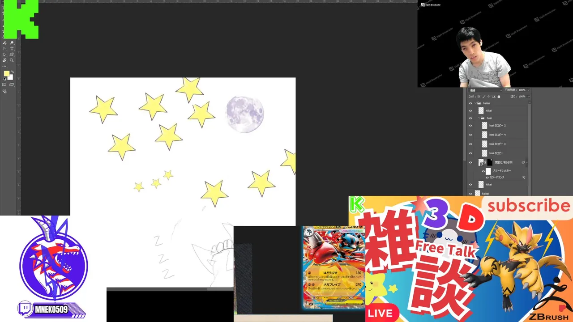Select the hosi のコピー 3 layer
This screenshot has width=573, height=322.
click(497, 144)
